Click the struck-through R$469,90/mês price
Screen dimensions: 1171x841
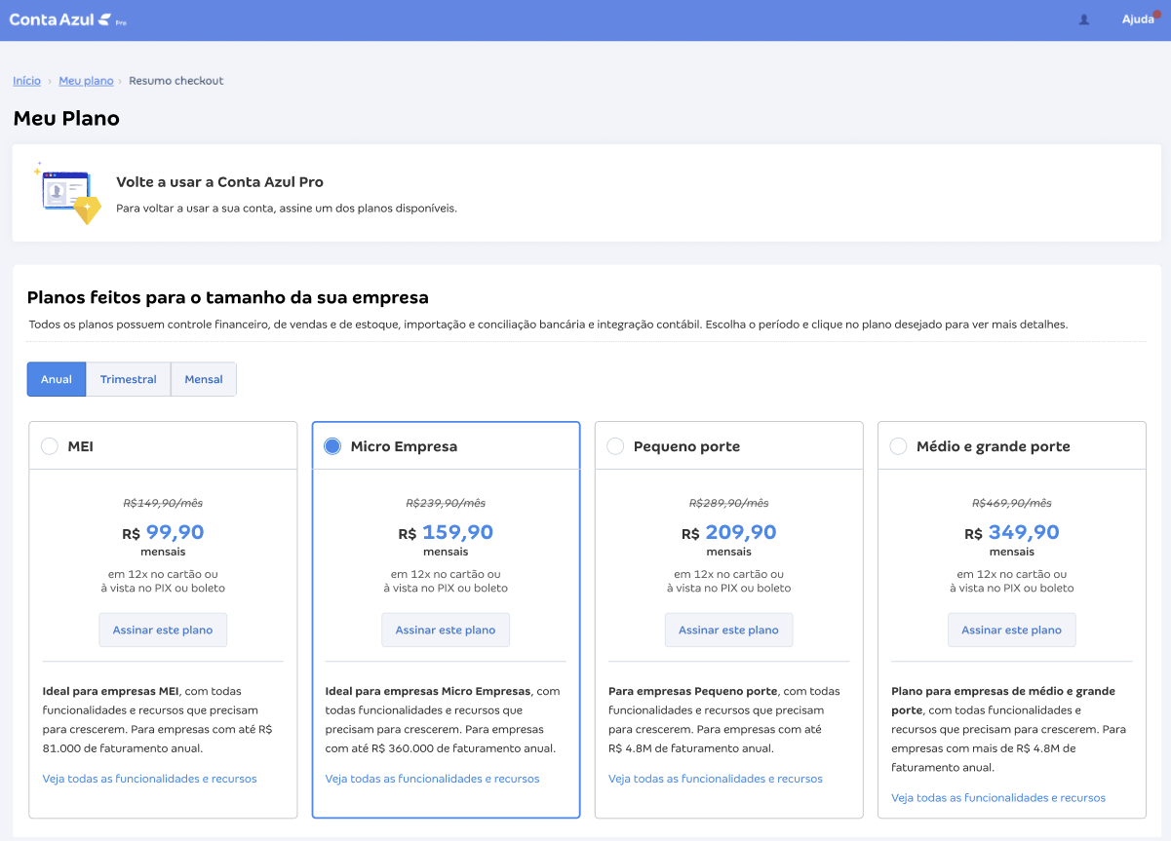tap(1012, 503)
